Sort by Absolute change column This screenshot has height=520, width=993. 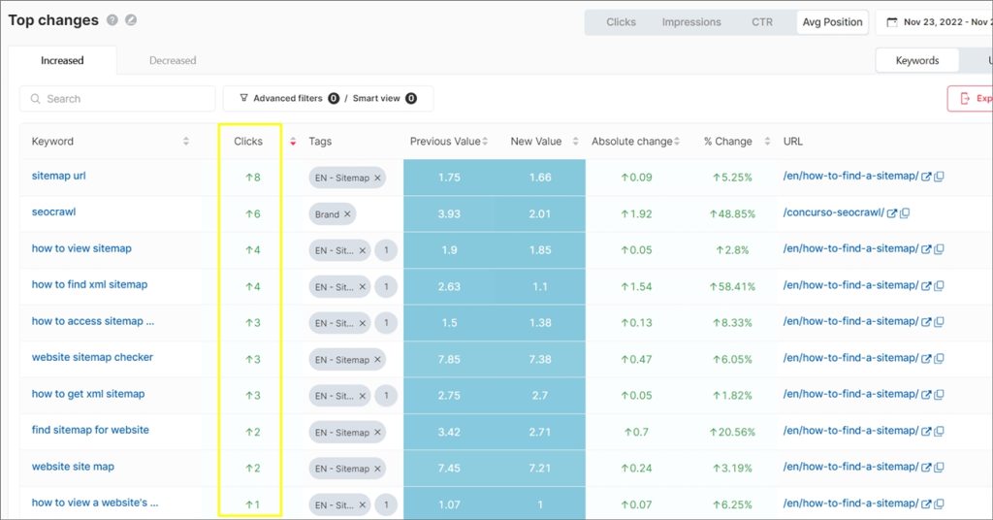[x=677, y=142]
